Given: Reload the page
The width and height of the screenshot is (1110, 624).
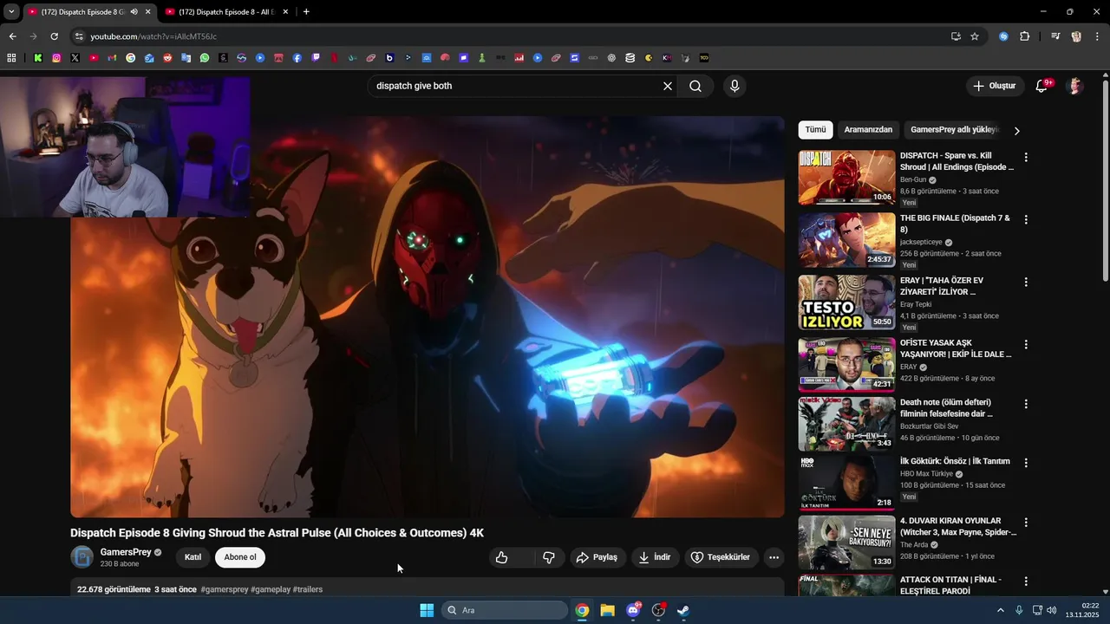Looking at the screenshot, I should point(54,36).
